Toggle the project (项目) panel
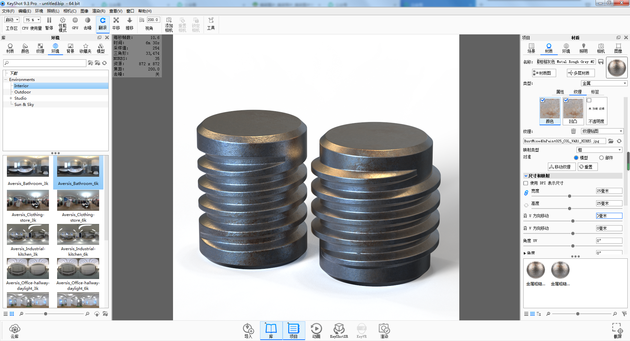630x341 pixels. tap(293, 331)
